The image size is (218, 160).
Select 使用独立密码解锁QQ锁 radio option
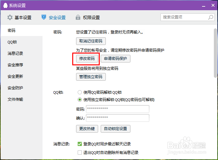80,100
